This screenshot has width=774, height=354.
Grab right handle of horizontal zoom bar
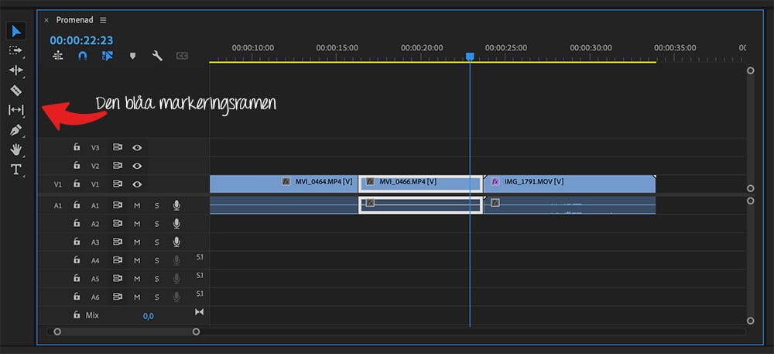pos(196,332)
